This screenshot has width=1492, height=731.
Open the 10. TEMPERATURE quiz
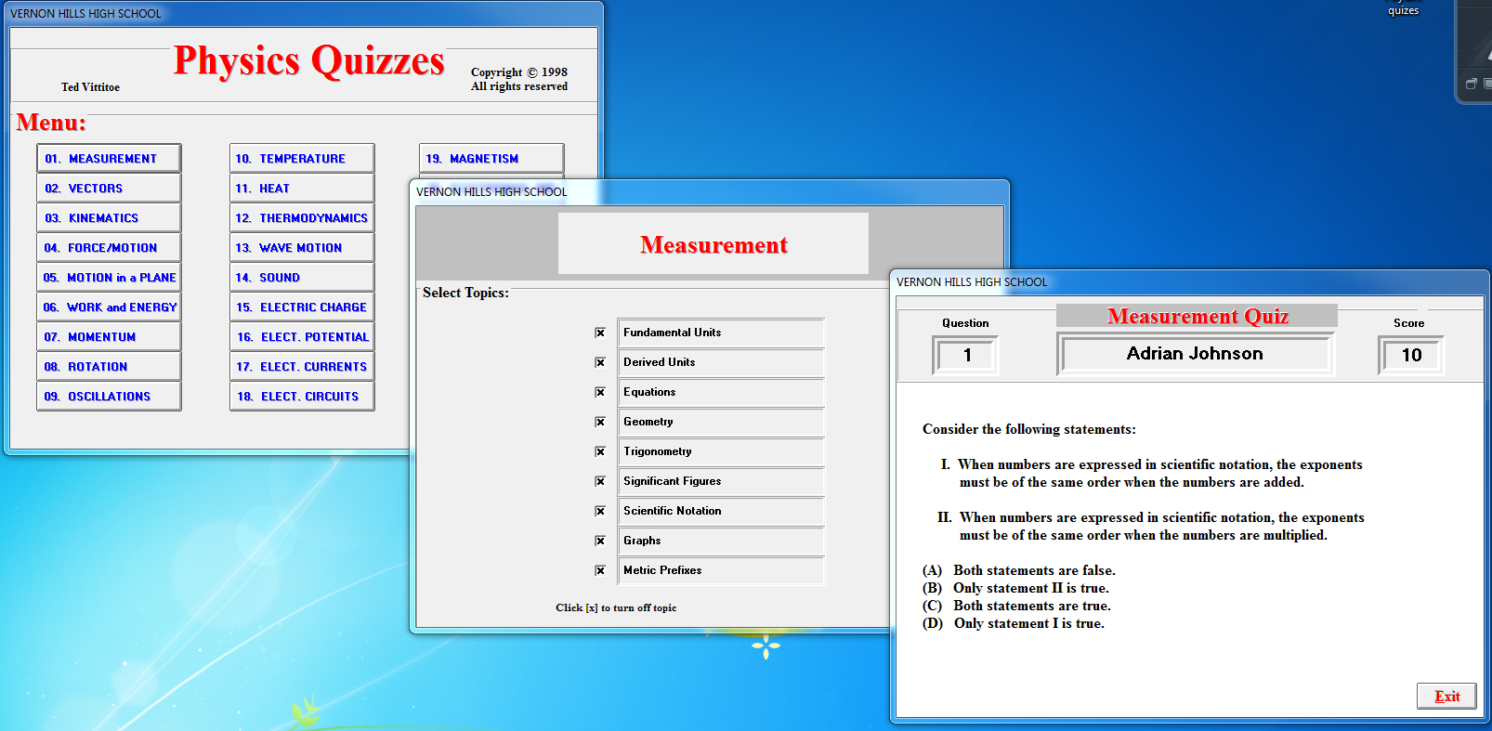point(302,159)
